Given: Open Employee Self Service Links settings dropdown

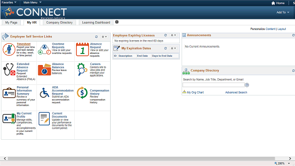Looking at the screenshot, I should tap(104, 37).
